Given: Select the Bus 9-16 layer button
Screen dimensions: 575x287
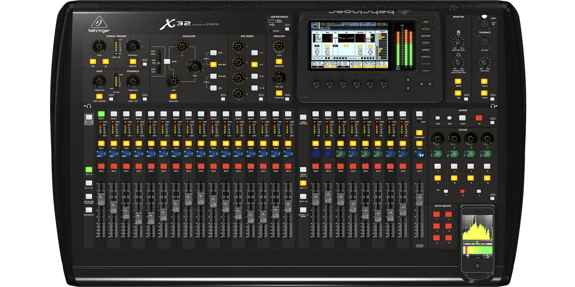Looking at the screenshot, I should 303,197.
